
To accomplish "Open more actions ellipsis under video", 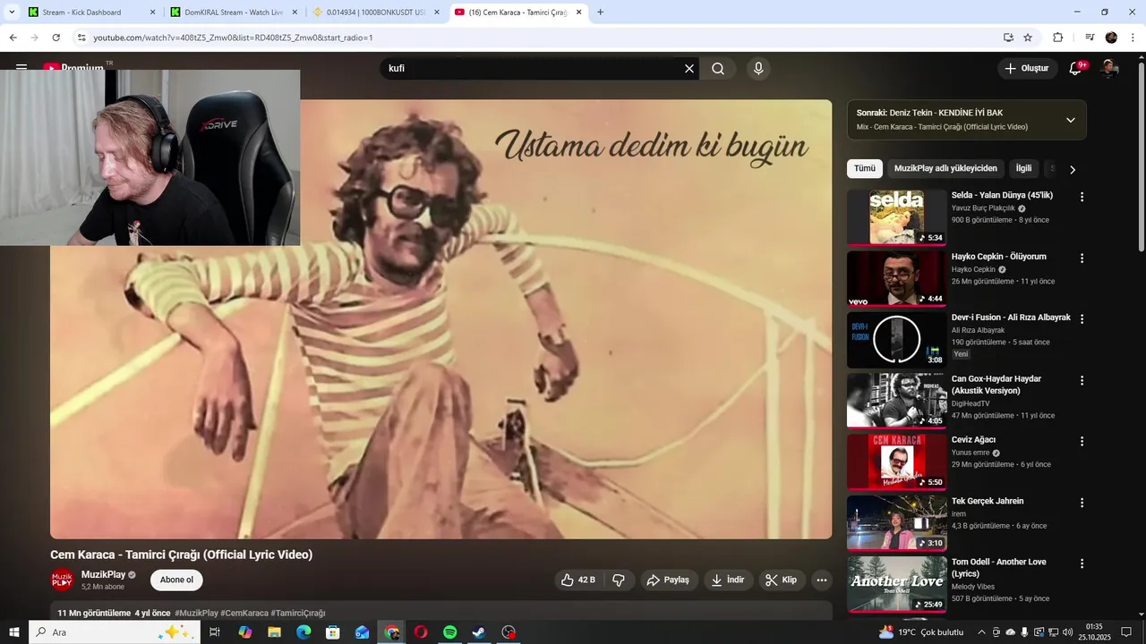I will click(821, 580).
